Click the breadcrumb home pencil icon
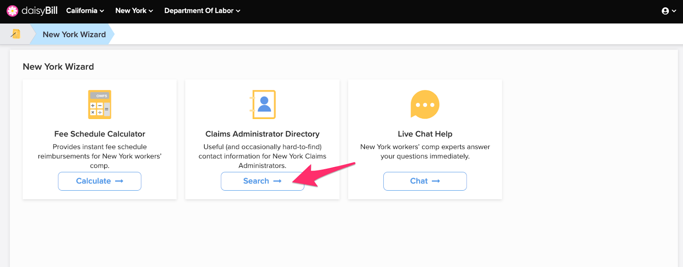The width and height of the screenshot is (683, 267). click(x=15, y=34)
